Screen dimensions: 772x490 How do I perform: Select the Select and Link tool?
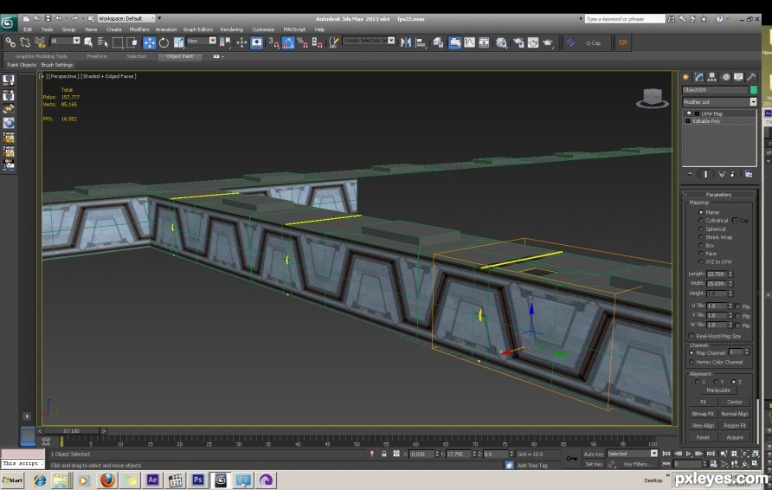coord(10,42)
